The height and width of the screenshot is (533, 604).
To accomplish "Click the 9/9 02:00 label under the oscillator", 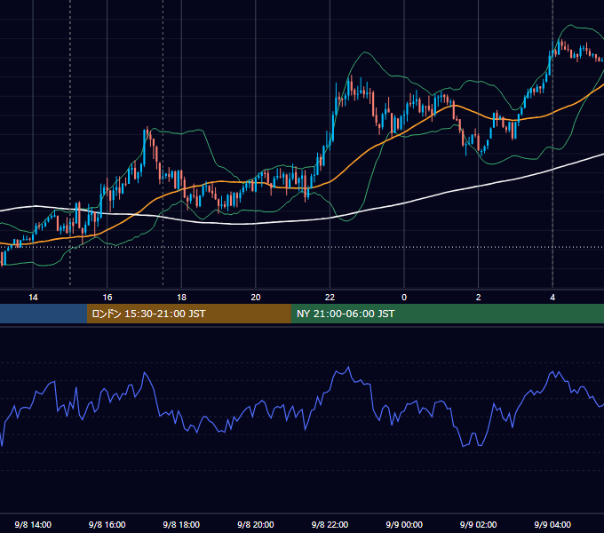I will (479, 524).
